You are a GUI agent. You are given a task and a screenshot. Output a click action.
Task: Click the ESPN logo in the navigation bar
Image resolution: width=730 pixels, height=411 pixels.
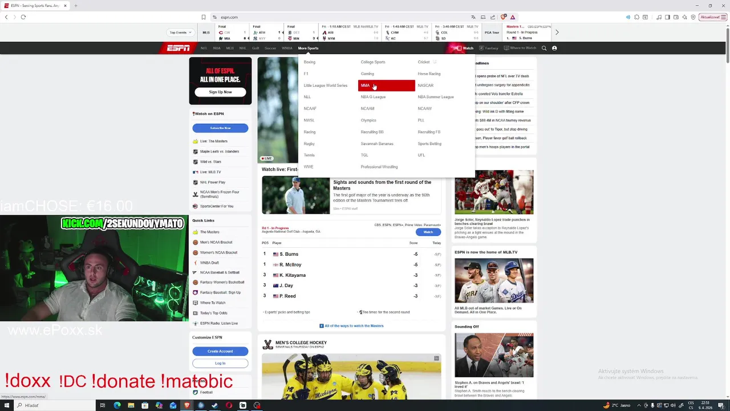click(x=179, y=48)
